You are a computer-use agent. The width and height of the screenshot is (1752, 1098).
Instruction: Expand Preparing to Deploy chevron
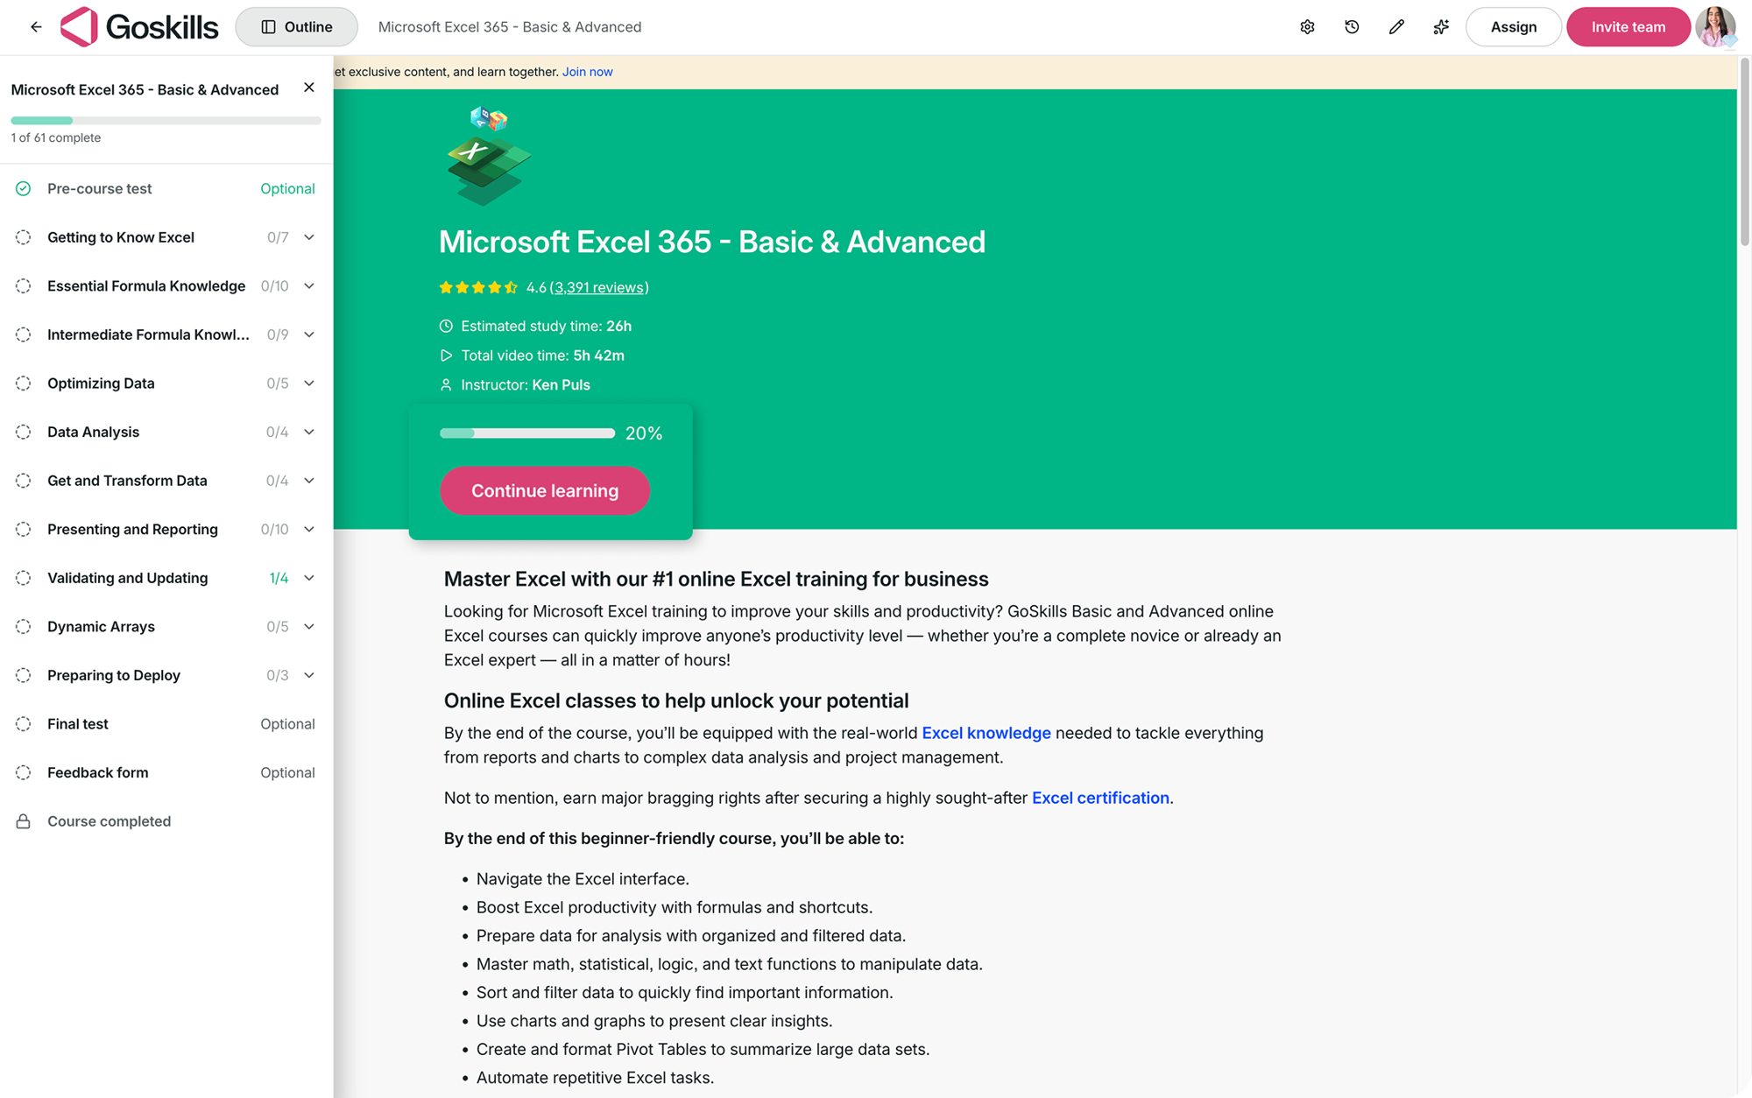coord(309,675)
